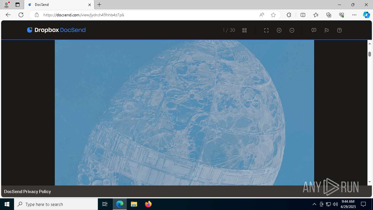The image size is (373, 210).
Task: Click the browser Back arrow
Action: pyautogui.click(x=8, y=15)
